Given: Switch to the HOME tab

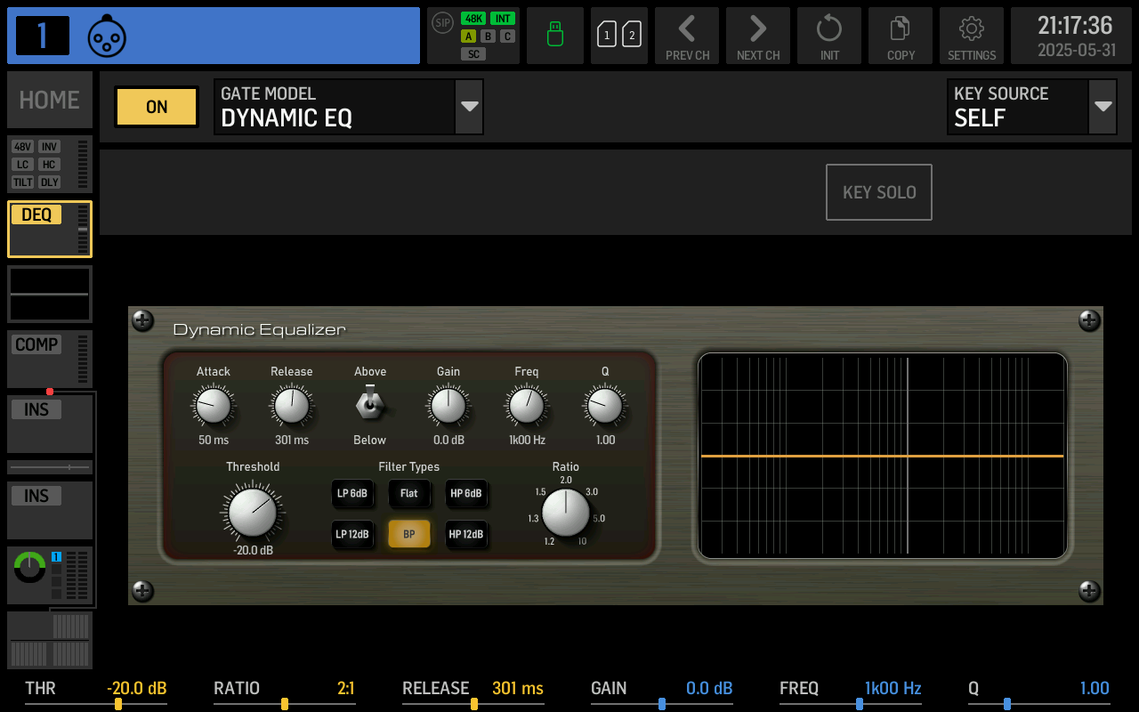Looking at the screenshot, I should click(x=49, y=100).
